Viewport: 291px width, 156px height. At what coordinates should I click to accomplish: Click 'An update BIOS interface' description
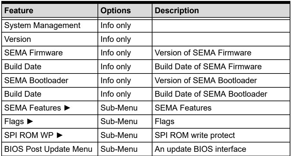click(x=201, y=149)
